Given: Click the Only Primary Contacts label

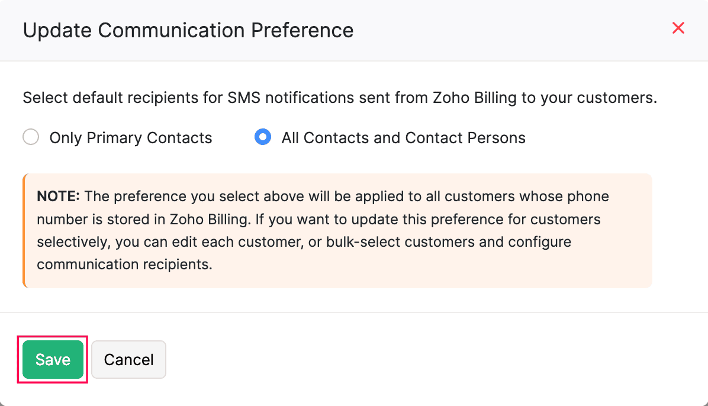Looking at the screenshot, I should [x=130, y=137].
